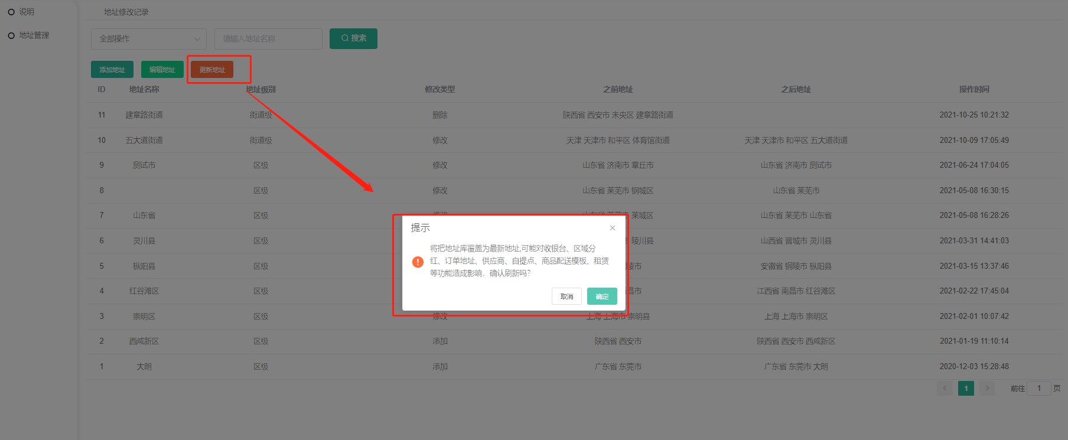
Task: Select page 1 in pagination
Action: point(966,388)
